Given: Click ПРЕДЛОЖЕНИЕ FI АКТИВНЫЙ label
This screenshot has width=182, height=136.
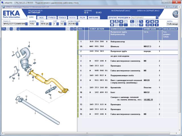Looking at the screenshot, I should [35, 11].
